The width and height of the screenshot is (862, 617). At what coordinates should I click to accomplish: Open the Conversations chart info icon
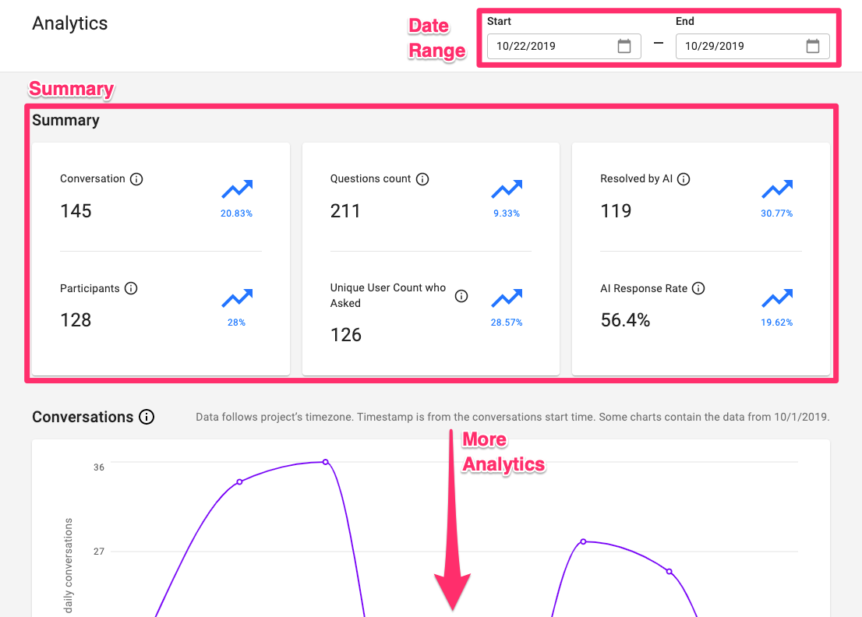[x=147, y=417]
